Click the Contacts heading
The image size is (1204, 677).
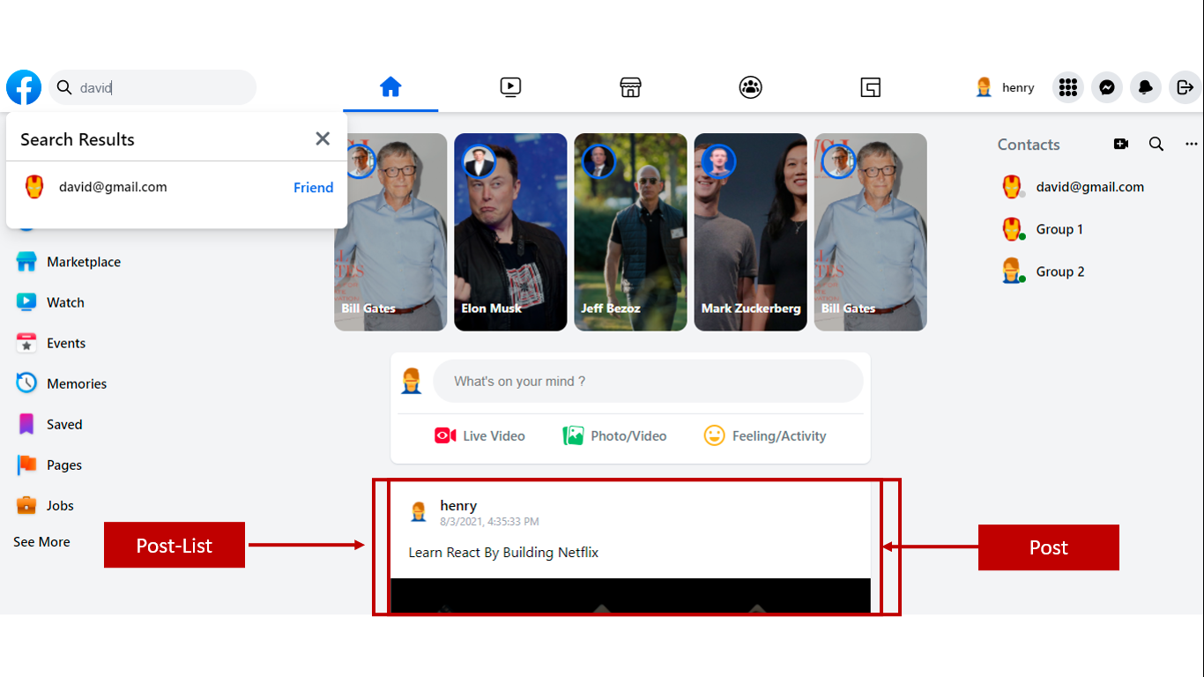[x=1029, y=145]
